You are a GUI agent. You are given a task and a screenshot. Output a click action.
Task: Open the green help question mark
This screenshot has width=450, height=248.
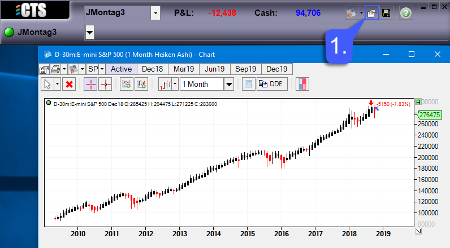(x=406, y=13)
